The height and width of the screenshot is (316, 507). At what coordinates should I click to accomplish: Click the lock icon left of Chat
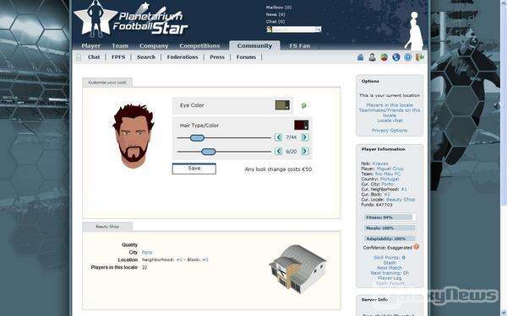click(x=79, y=57)
